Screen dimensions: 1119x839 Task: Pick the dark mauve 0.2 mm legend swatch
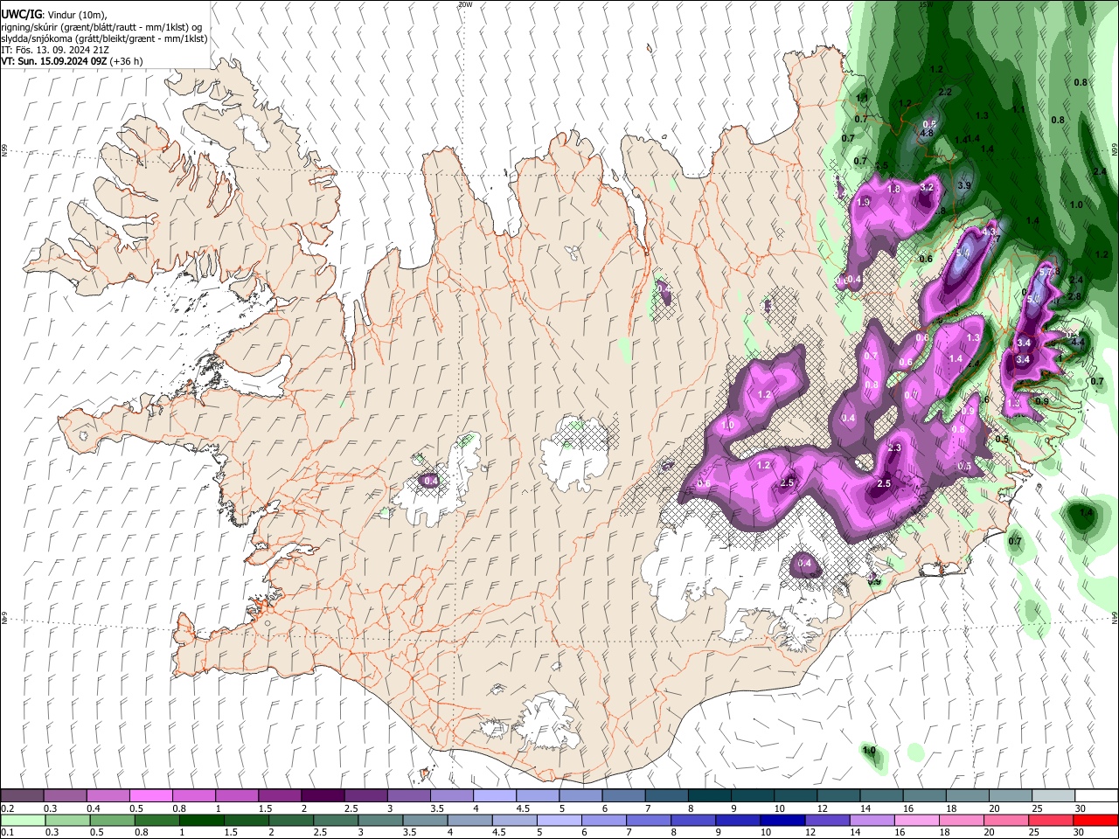[22, 795]
